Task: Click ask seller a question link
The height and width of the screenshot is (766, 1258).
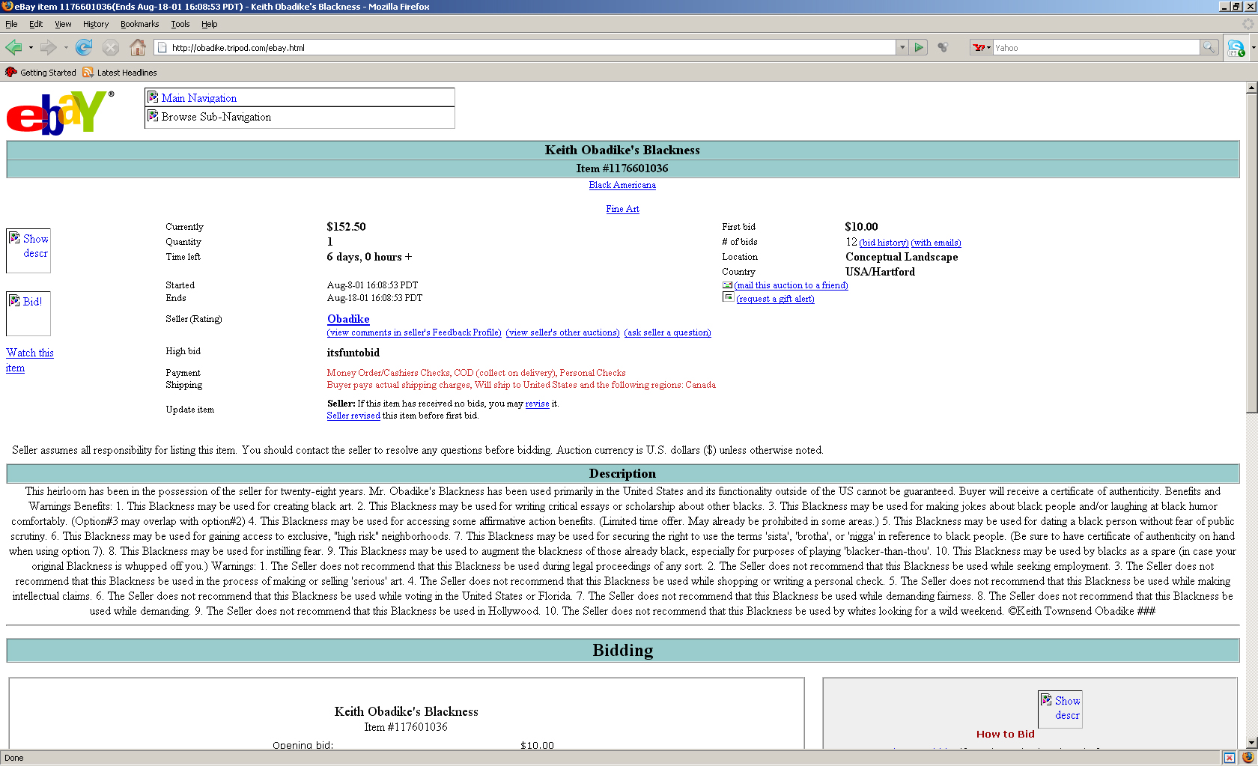Action: click(x=667, y=332)
